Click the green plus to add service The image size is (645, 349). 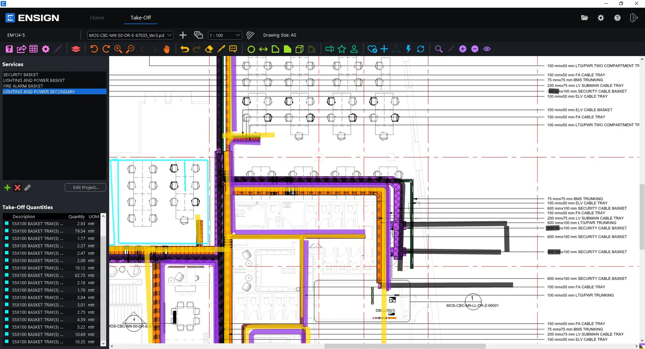pyautogui.click(x=7, y=188)
